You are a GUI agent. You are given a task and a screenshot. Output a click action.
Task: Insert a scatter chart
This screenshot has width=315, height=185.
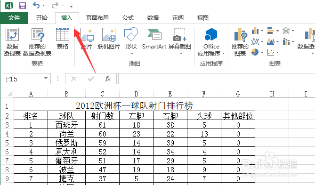pos(271,52)
